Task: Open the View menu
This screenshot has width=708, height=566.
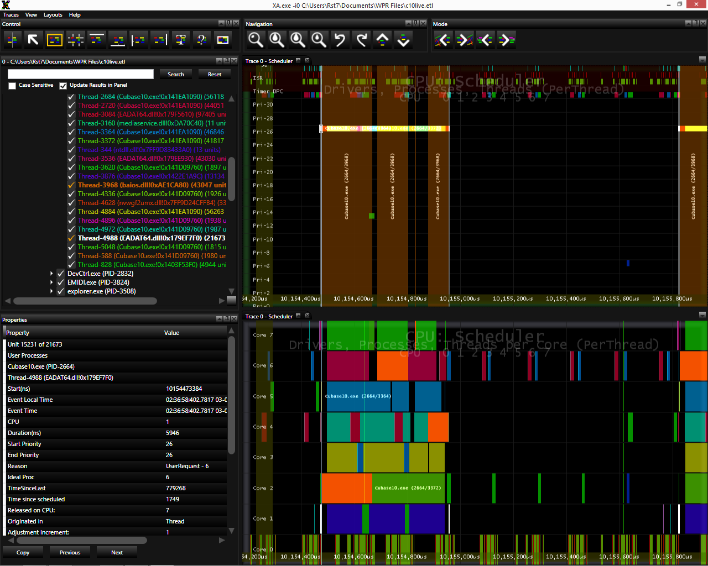Action: tap(32, 15)
